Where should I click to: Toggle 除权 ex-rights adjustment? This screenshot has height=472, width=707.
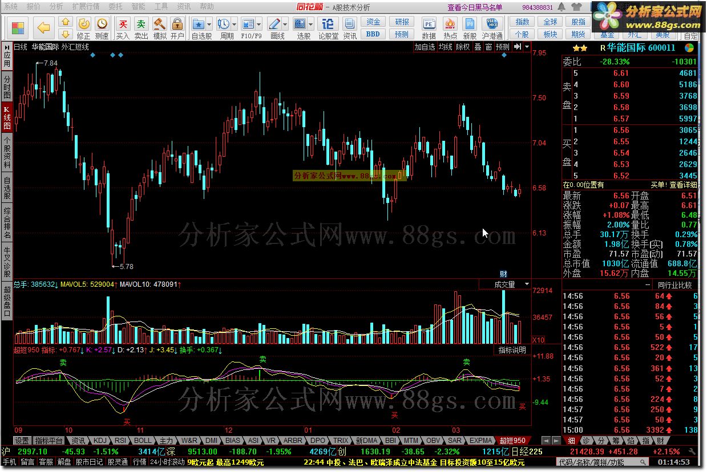click(463, 47)
